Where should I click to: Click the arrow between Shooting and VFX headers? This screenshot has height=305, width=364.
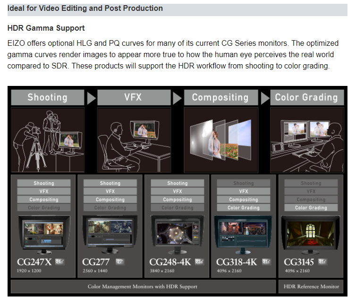pos(91,98)
